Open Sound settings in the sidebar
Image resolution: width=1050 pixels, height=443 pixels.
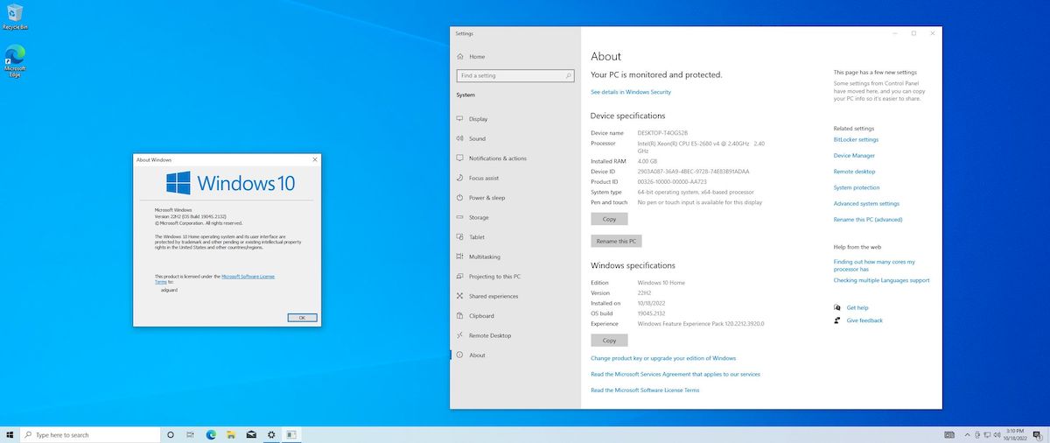477,138
